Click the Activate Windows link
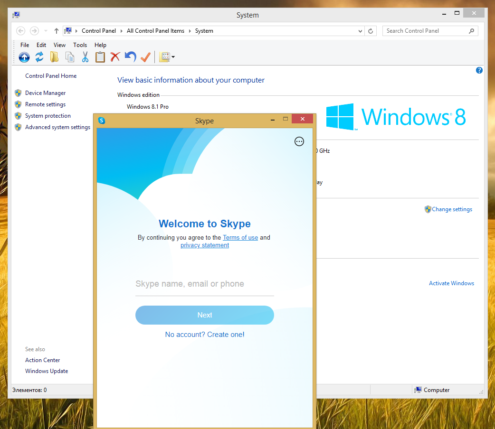495x429 pixels. click(x=451, y=283)
